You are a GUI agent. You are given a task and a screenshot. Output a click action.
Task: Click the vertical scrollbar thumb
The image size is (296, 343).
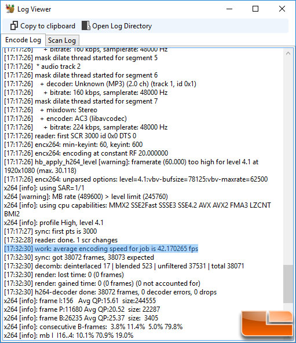[x=288, y=284]
